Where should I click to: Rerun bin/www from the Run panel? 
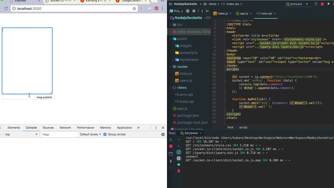171,140
